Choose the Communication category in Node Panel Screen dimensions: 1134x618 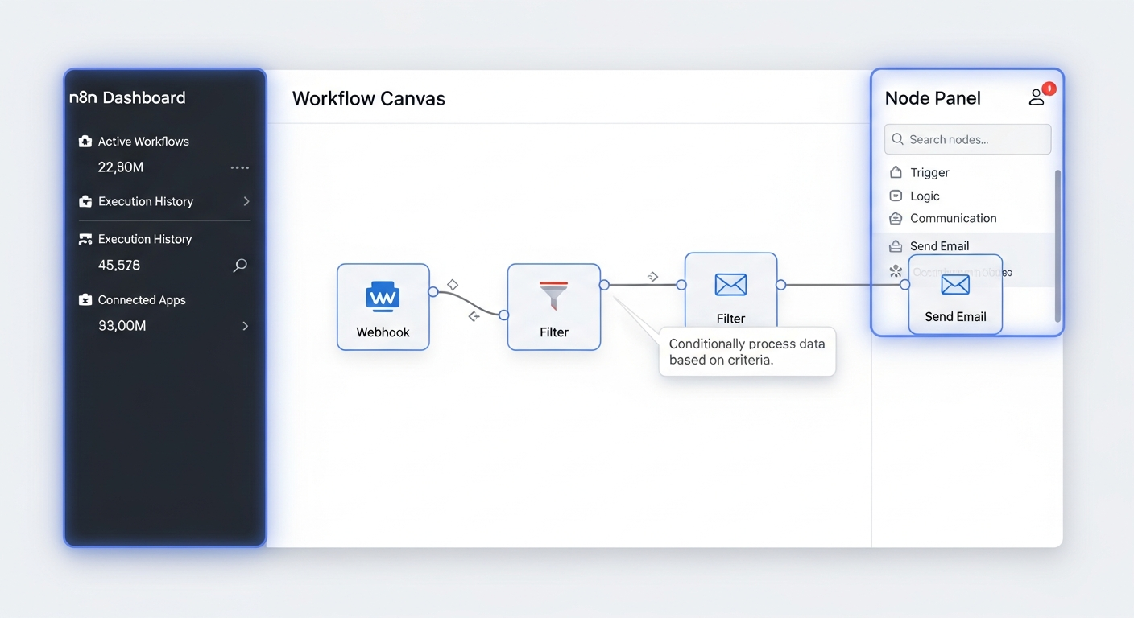pyautogui.click(x=953, y=218)
